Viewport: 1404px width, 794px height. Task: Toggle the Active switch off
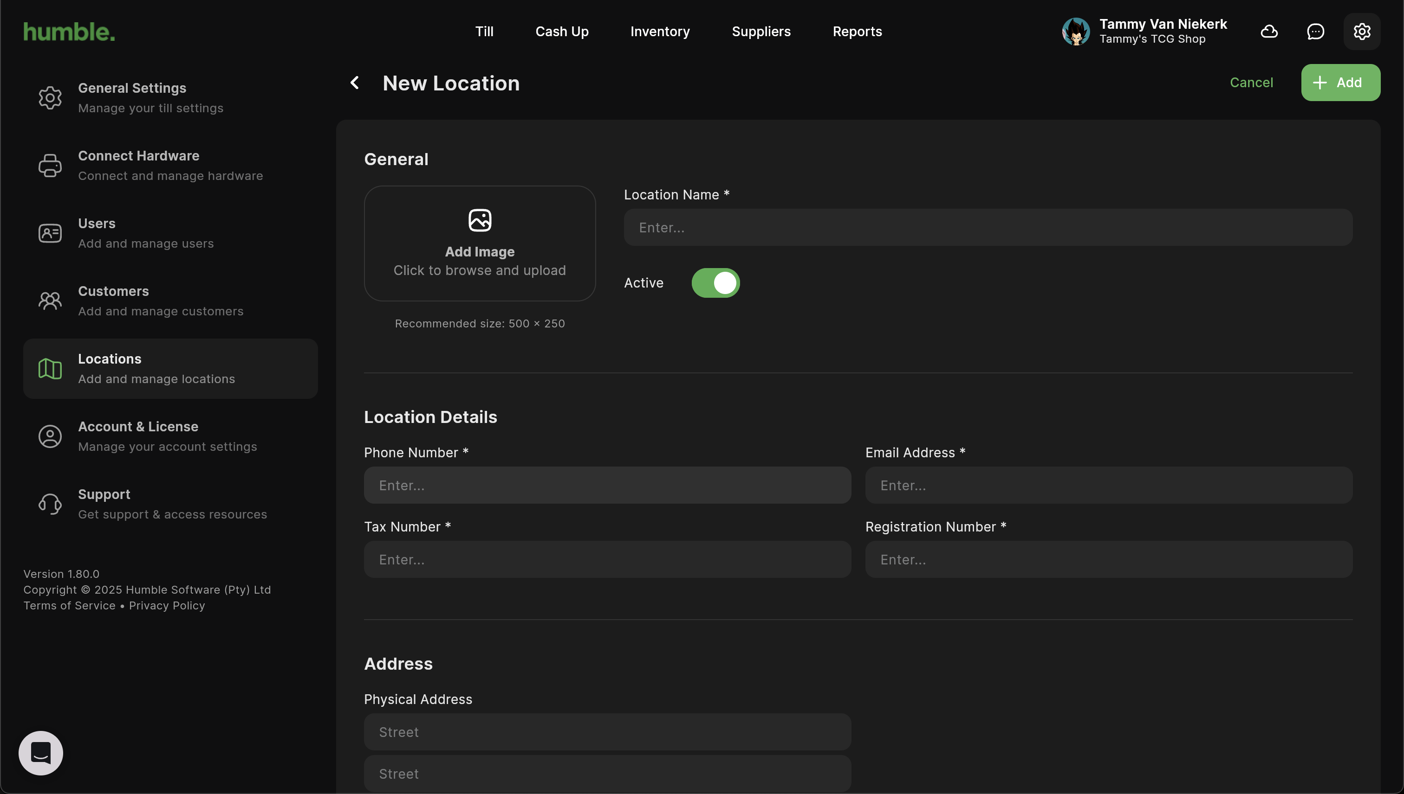715,283
